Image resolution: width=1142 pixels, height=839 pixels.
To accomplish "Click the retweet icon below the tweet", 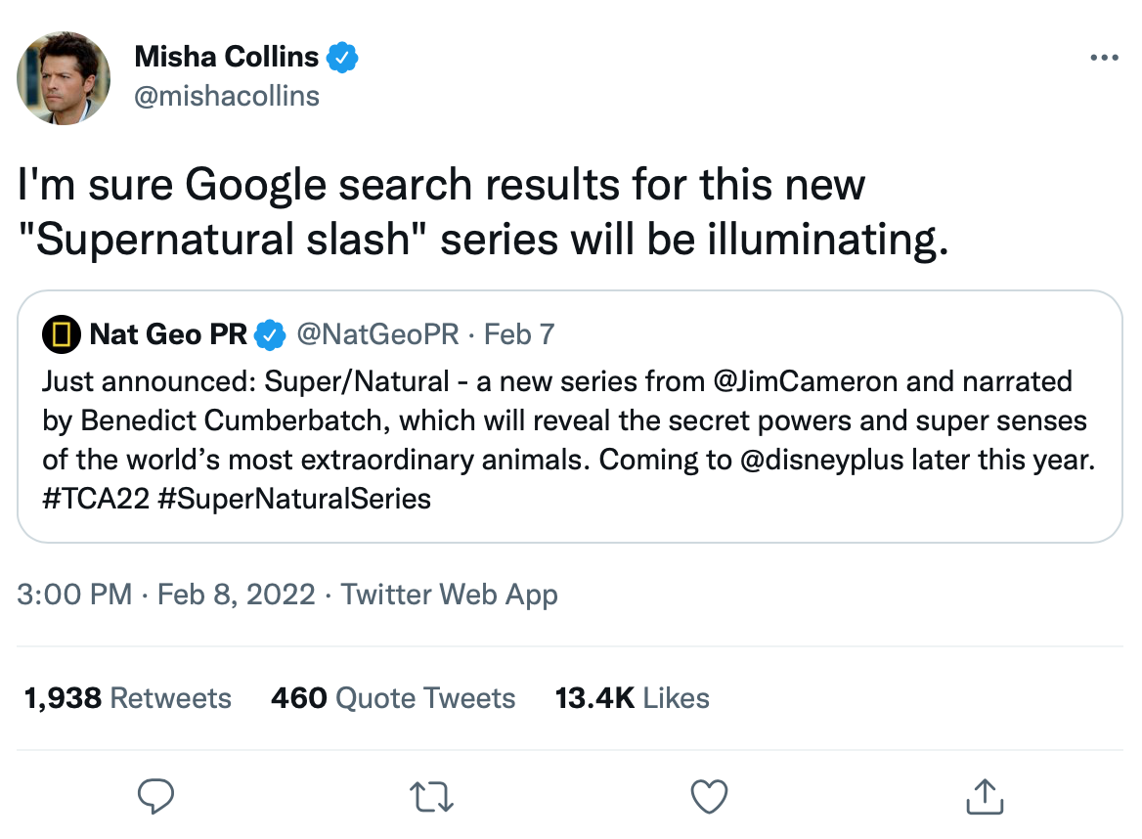I will (432, 796).
